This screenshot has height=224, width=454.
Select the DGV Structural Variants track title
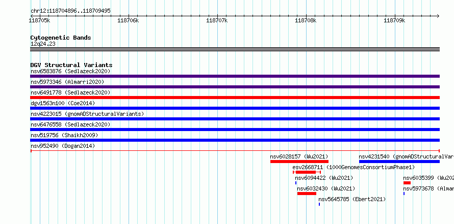pyautogui.click(x=71, y=65)
